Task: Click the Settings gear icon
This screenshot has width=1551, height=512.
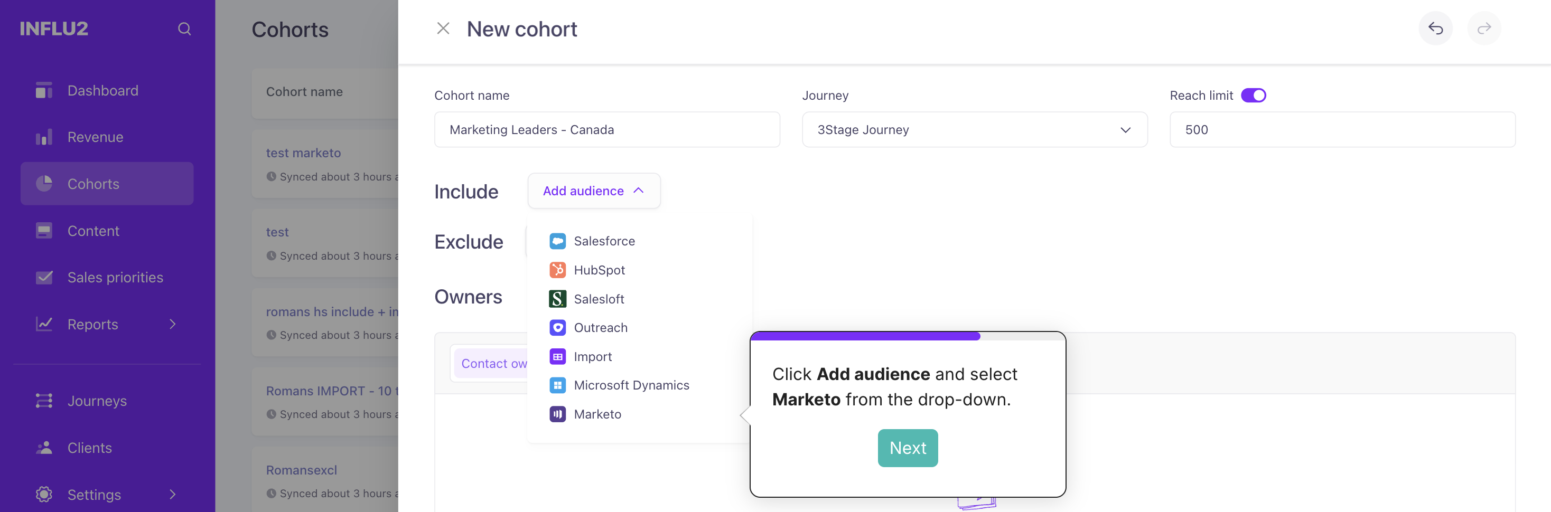Action: point(44,495)
